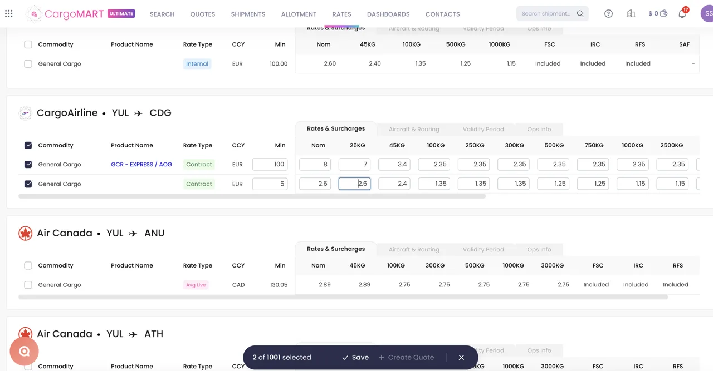Toggle header checkbox in the top table
Screen dimensions: 713x371
[x=28, y=44]
